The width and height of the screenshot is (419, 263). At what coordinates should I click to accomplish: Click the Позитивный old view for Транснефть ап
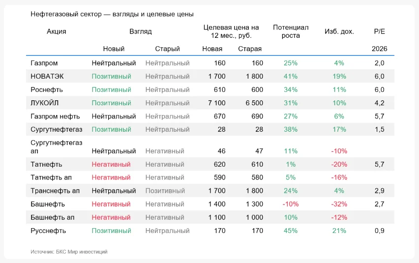(167, 191)
